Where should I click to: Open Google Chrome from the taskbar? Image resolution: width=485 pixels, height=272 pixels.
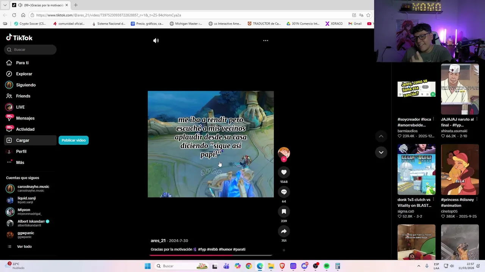coord(249,266)
